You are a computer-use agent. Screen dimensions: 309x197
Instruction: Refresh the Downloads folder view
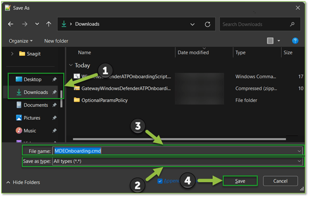(x=208, y=24)
